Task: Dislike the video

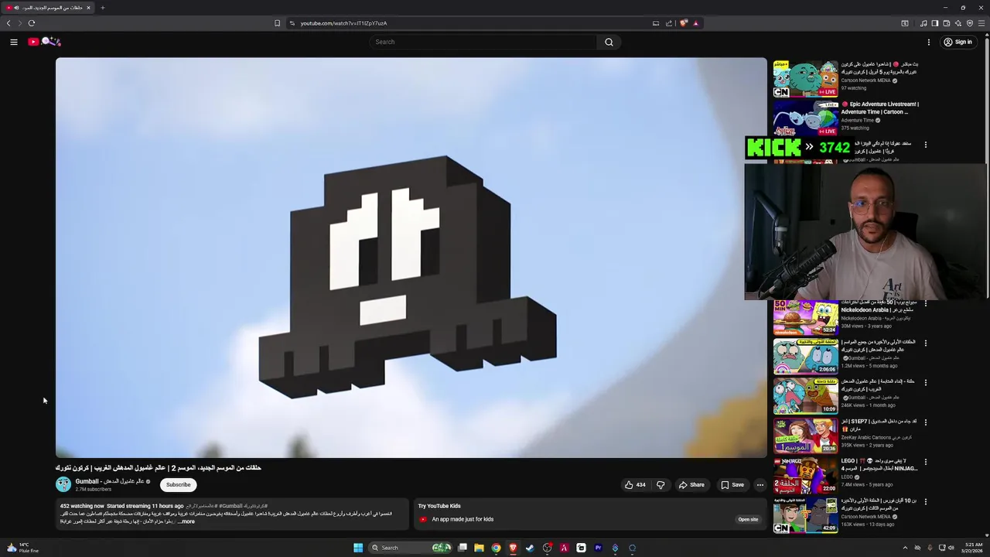Action: 661,485
